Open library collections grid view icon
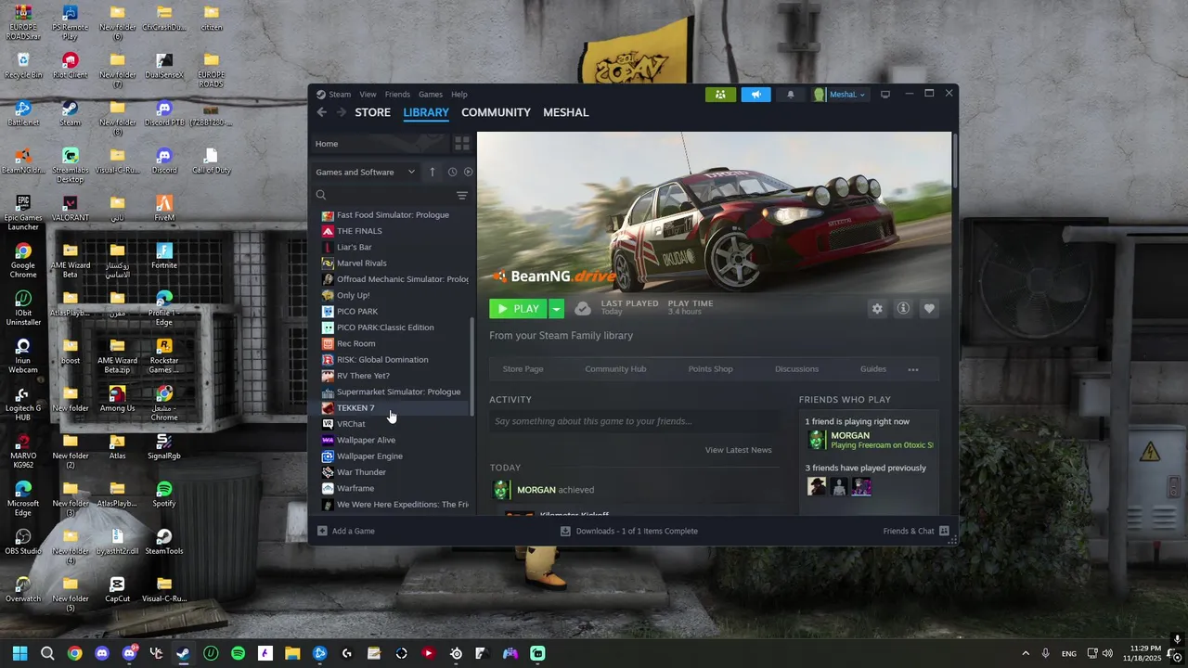Image resolution: width=1188 pixels, height=668 pixels. point(461,144)
